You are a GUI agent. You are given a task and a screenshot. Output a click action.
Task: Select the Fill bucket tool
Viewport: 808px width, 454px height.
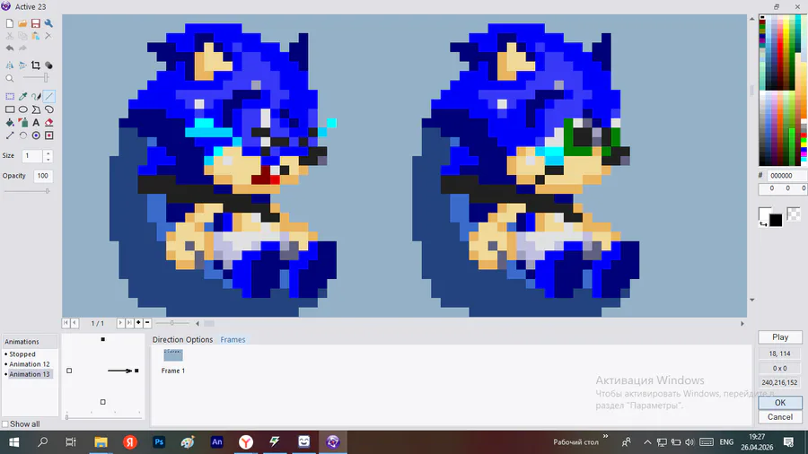[10, 123]
